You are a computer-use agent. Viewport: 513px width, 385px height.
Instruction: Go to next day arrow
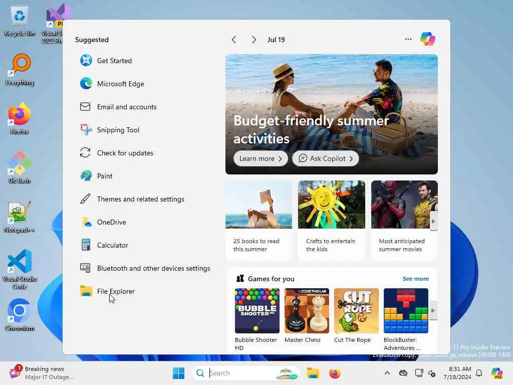tap(254, 40)
